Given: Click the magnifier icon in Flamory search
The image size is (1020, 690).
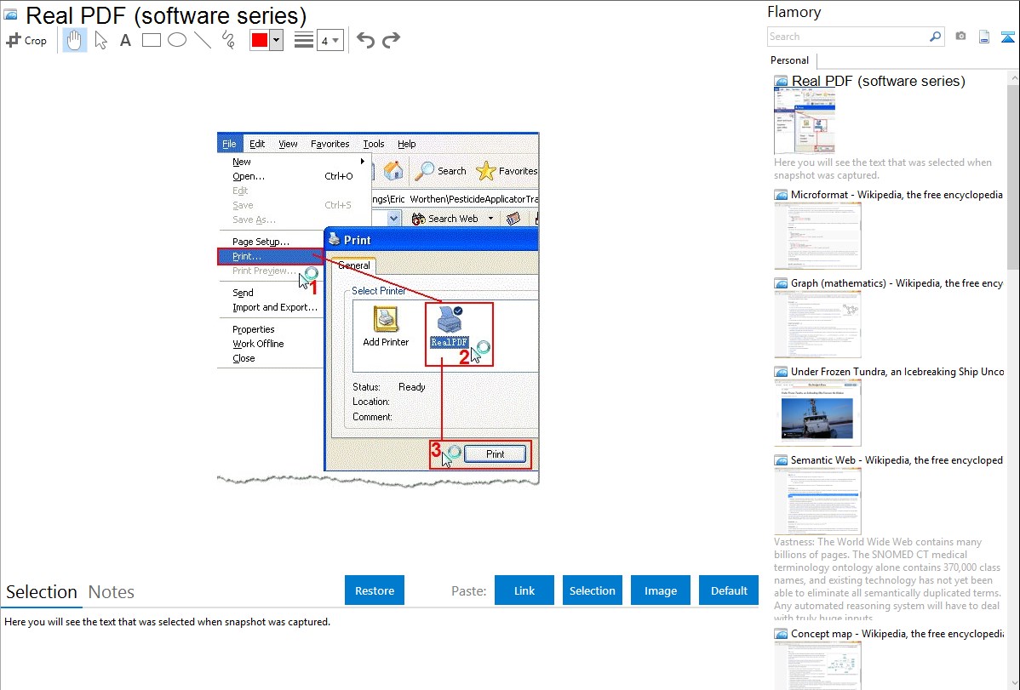Looking at the screenshot, I should point(935,37).
